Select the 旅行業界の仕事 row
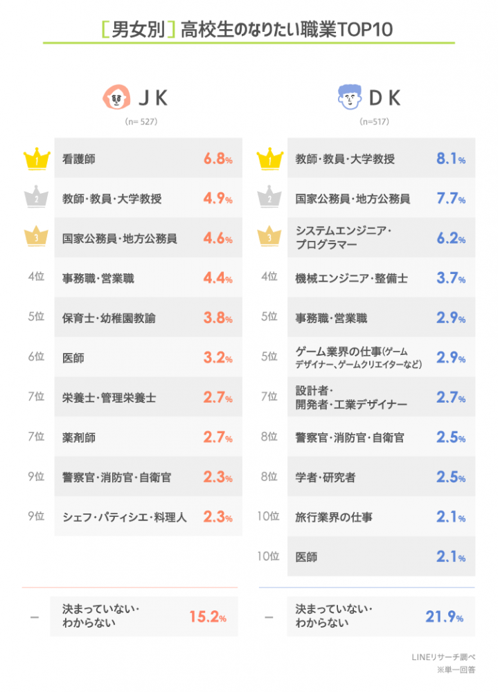The width and height of the screenshot is (498, 692). coord(381,517)
